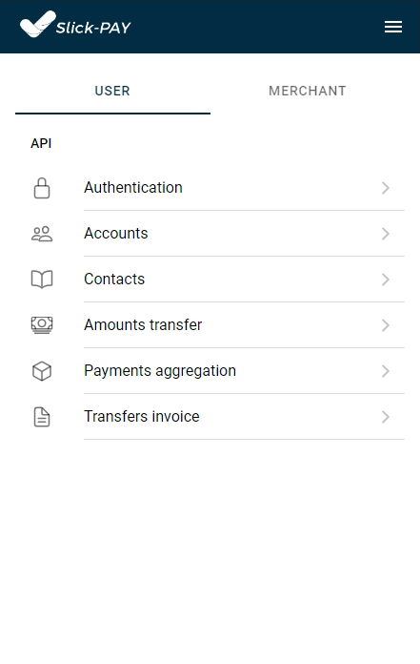Click the Slick-PAY checkmark logo

pyautogui.click(x=38, y=24)
